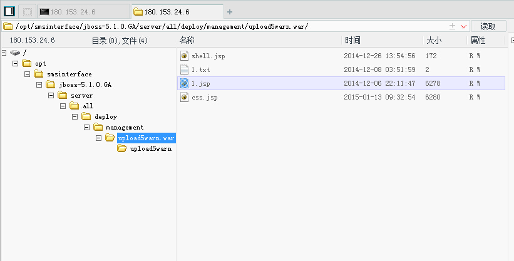Click the 1.txt file icon
The image size is (514, 261).
[x=184, y=69]
